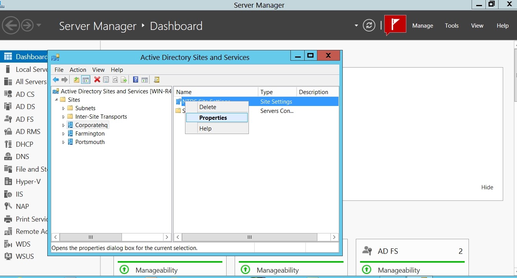Screen dimensions: 517x278
Task: Open AD DS in the sidebar
Action: tap(25, 106)
